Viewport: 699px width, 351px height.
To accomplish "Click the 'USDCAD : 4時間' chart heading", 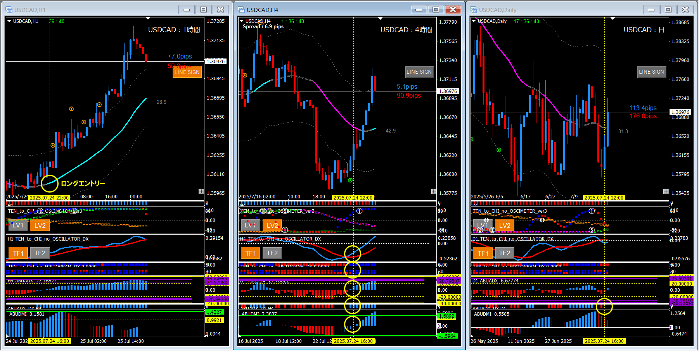I will pos(406,30).
